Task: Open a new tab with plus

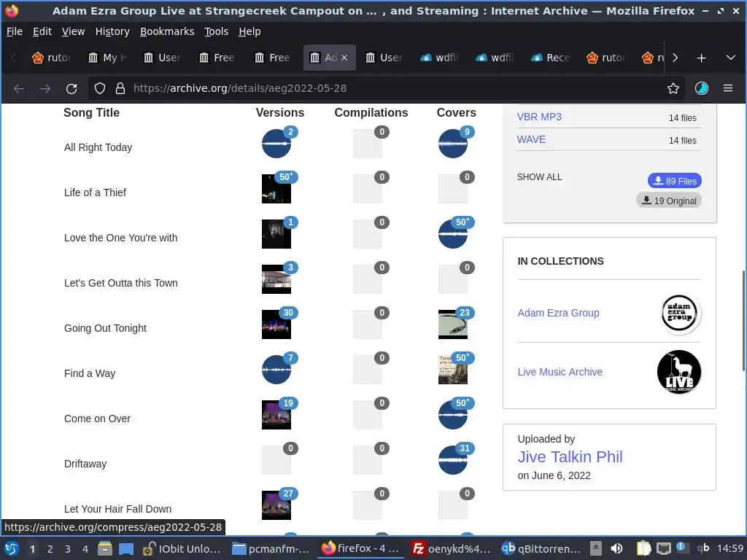Action: (701, 58)
